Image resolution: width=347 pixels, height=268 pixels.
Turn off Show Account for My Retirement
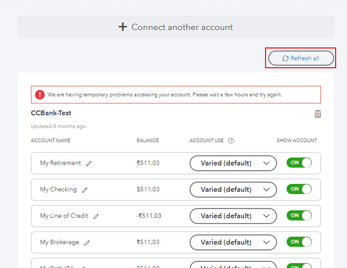pos(299,163)
